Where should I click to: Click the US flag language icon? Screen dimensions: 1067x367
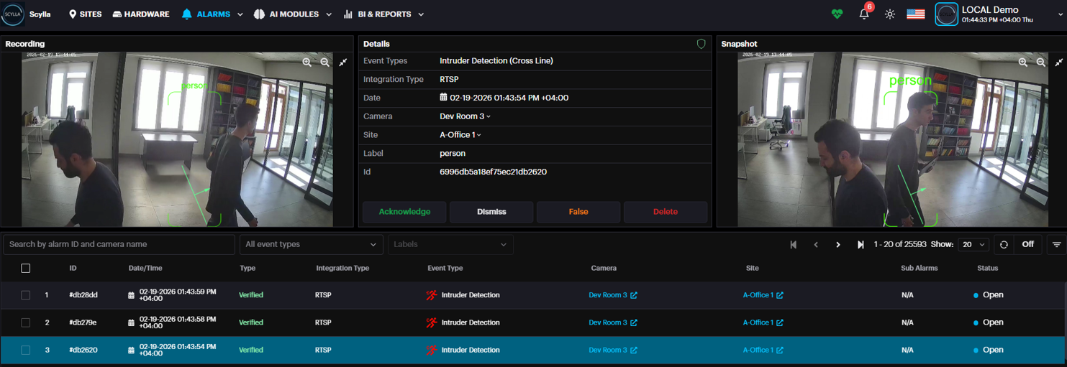coord(915,14)
